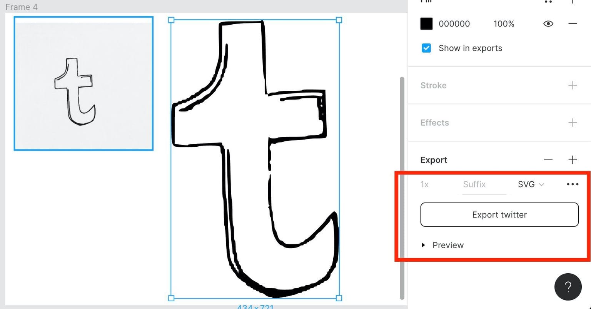Click the black fill color swatch
591x309 pixels.
tap(426, 24)
